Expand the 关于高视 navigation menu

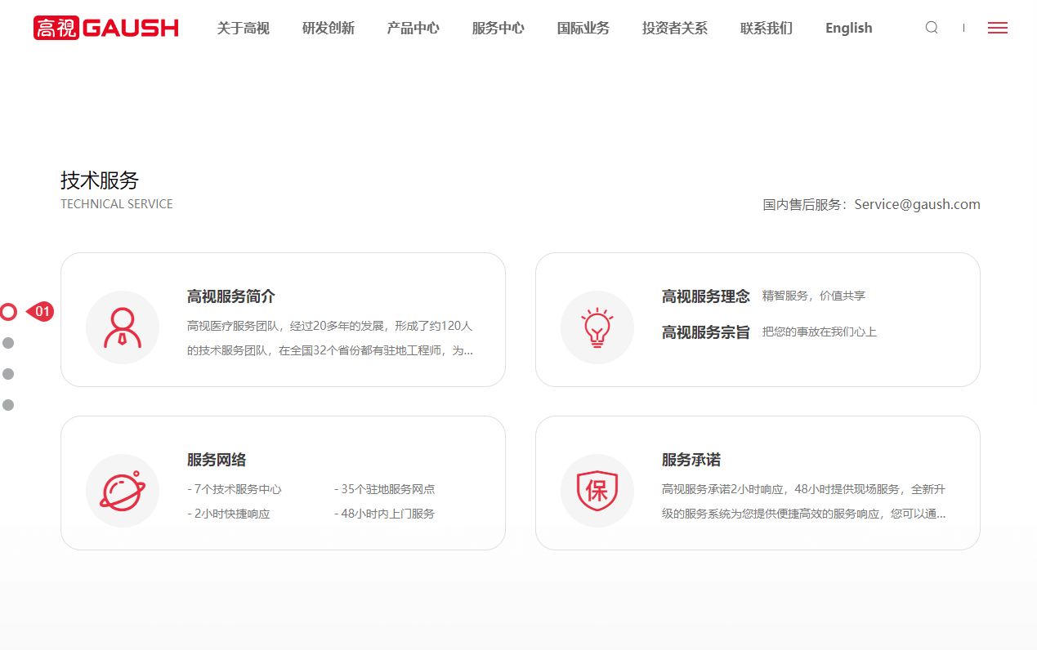coord(243,28)
